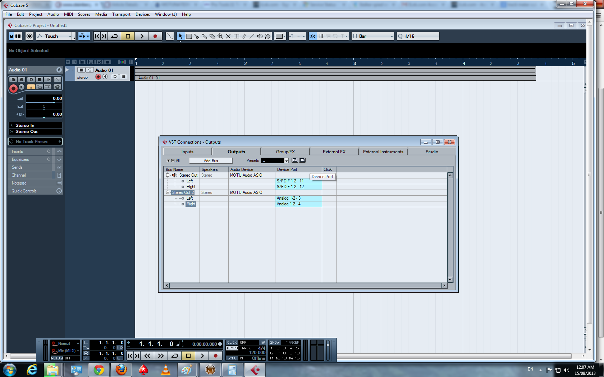The image size is (604, 377).
Task: Select the S/PDIF 1-2 - 11 device port
Action: click(298, 181)
